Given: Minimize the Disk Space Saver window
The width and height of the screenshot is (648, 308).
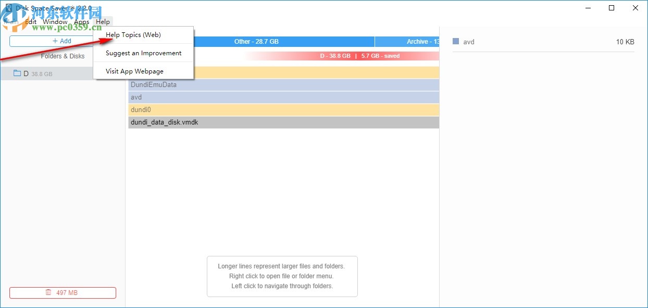Looking at the screenshot, I should tap(588, 8).
